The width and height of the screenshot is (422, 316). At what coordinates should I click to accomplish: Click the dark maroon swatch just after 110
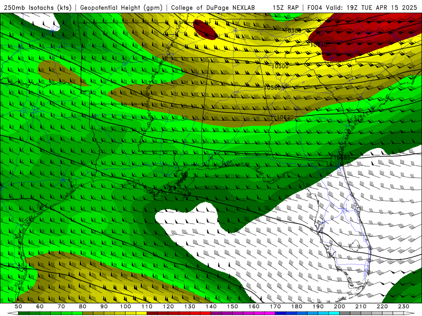point(152,313)
